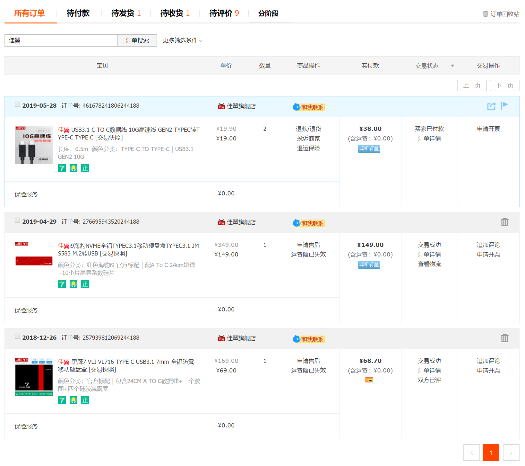
Task: Click the 上一页 button
Action: click(x=472, y=85)
